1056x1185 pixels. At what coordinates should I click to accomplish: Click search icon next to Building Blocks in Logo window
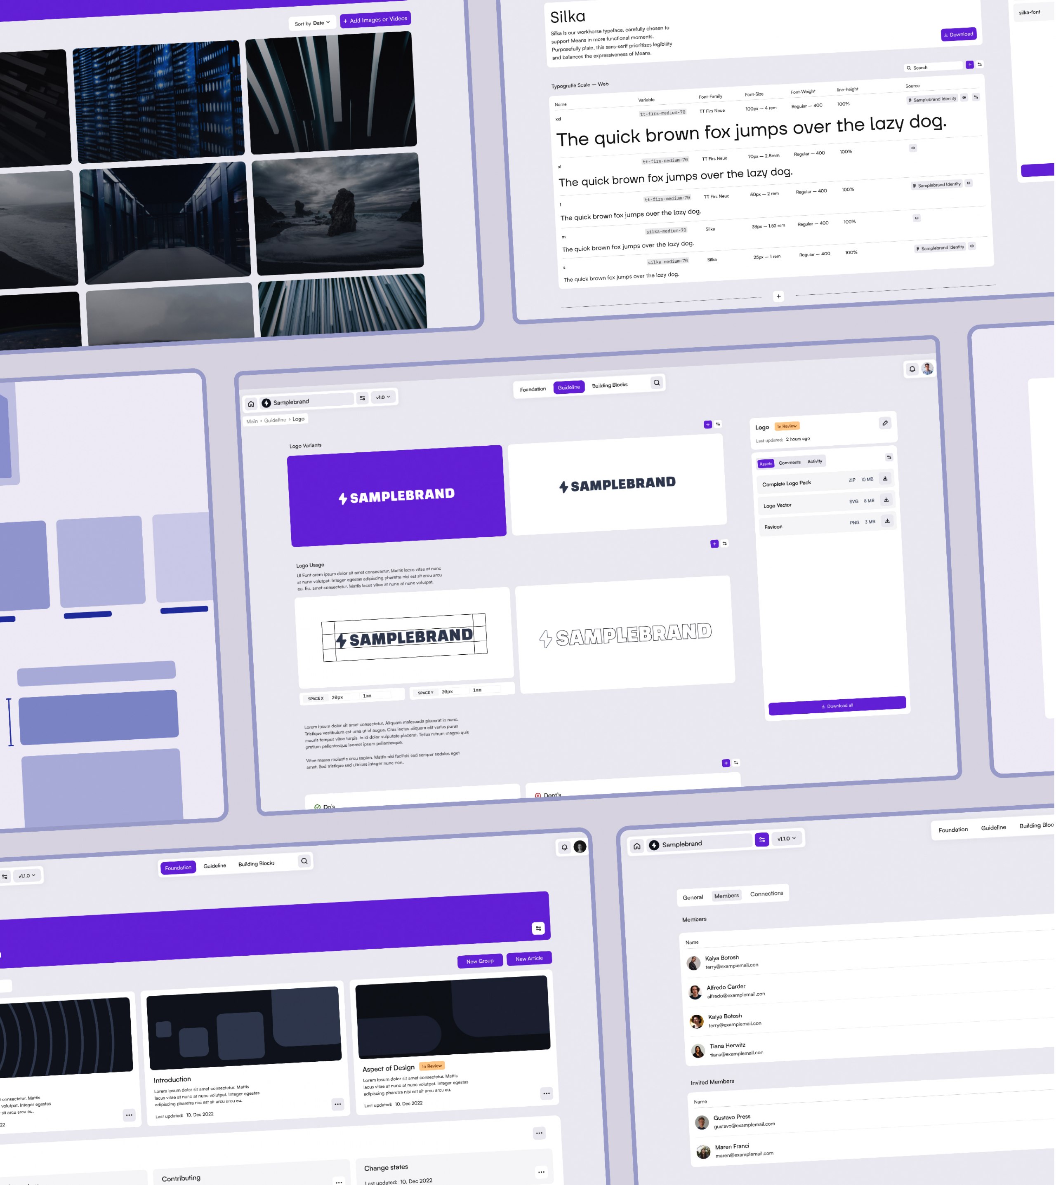657,383
